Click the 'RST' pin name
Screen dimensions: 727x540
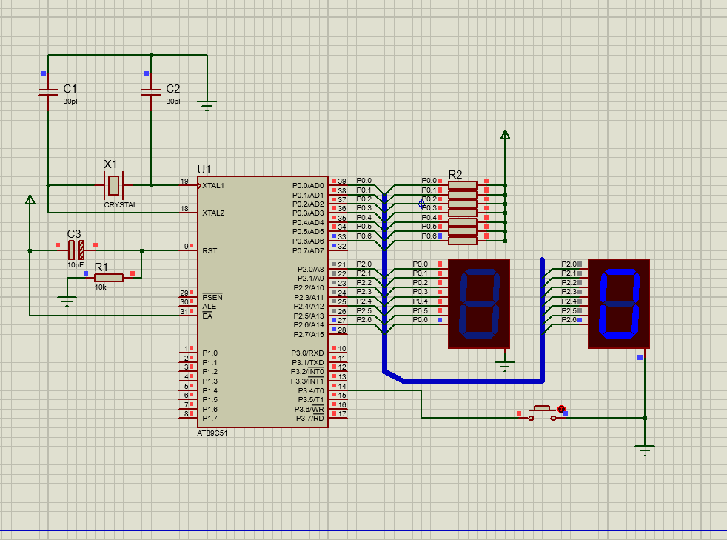(x=210, y=250)
